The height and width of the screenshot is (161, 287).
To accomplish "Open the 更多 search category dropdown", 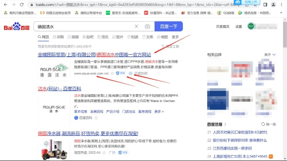I will pos(175,37).
